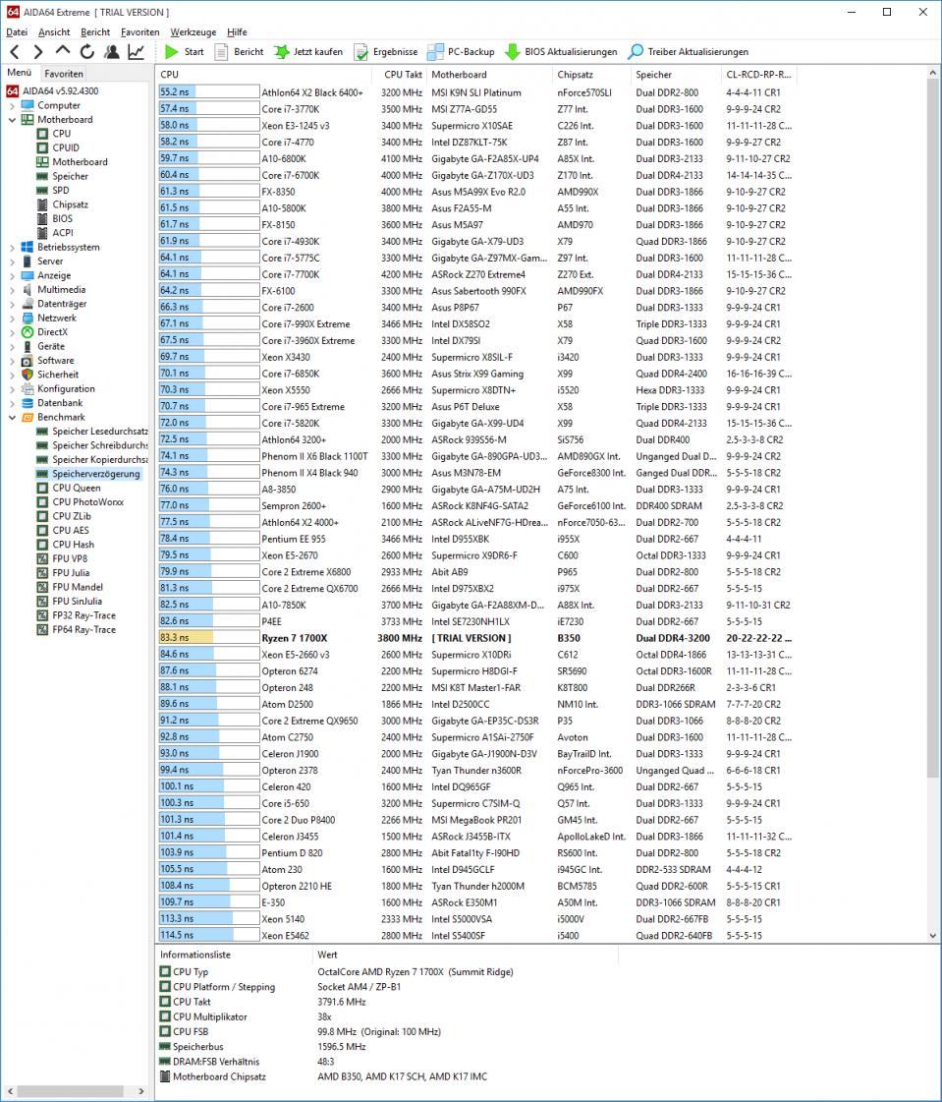Expand the Betriebssystem tree node
The height and width of the screenshot is (1102, 942).
12,248
